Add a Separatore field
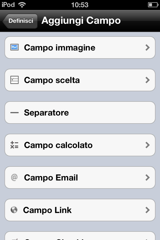 [80, 112]
